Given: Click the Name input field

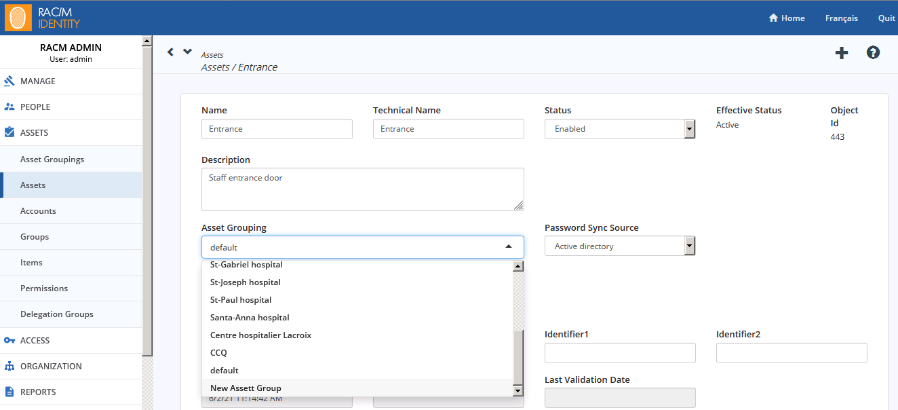Looking at the screenshot, I should coord(277,129).
